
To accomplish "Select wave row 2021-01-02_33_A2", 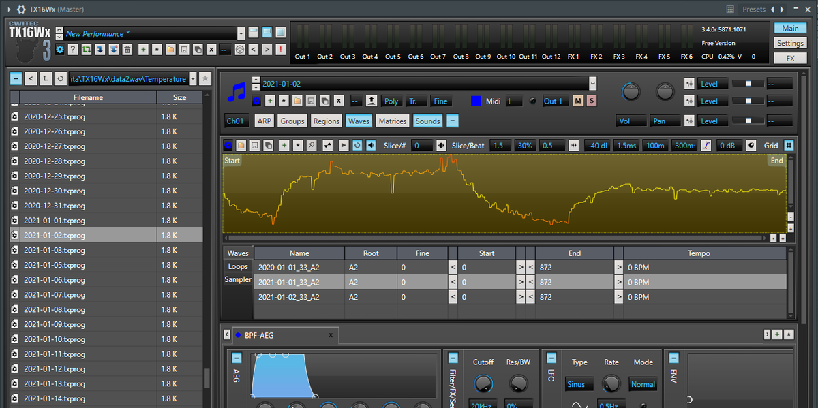I will click(x=520, y=297).
